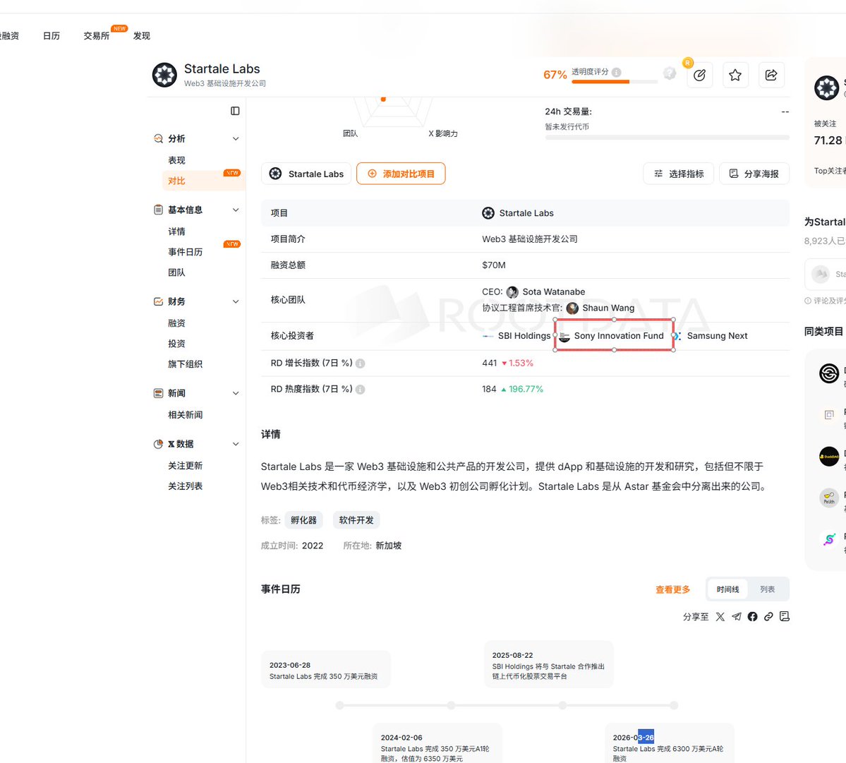Open 关注更新 in sidebar
The height and width of the screenshot is (763, 846).
(185, 466)
